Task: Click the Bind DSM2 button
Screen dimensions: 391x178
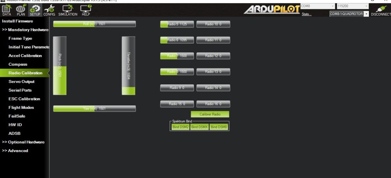Action: pyautogui.click(x=180, y=127)
